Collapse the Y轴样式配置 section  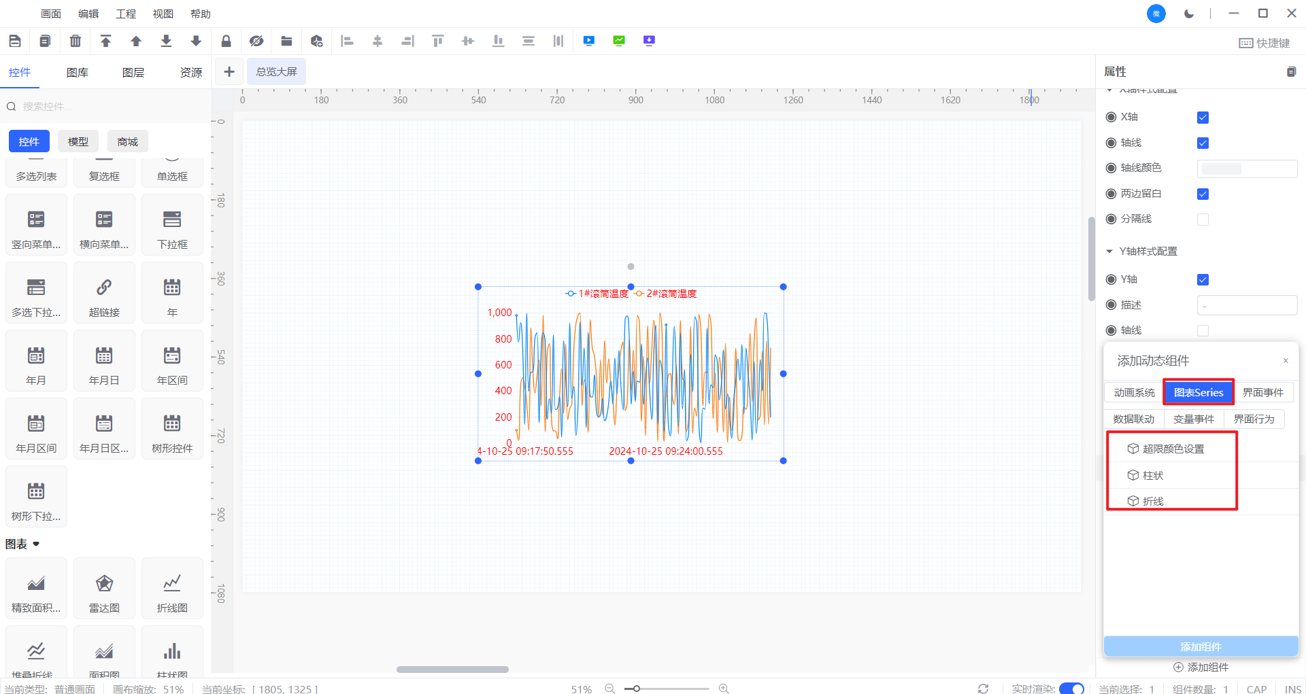pos(1109,251)
